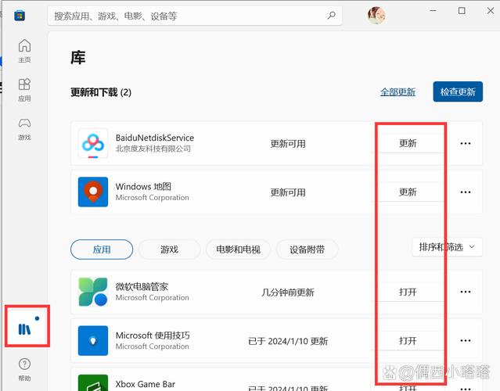Click the 更新和下载 (2) heading
Viewport: 500px width, 391px height.
(101, 92)
